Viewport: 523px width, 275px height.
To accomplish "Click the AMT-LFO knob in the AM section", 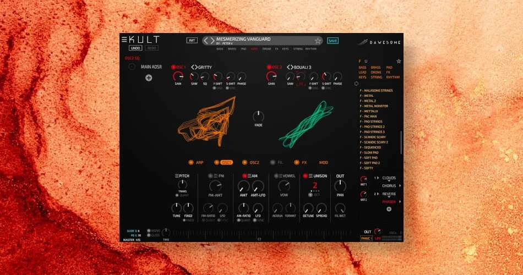I will (258, 186).
